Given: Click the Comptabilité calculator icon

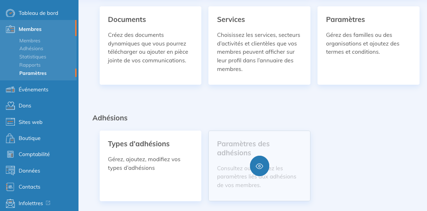Looking at the screenshot, I should [x=11, y=155].
